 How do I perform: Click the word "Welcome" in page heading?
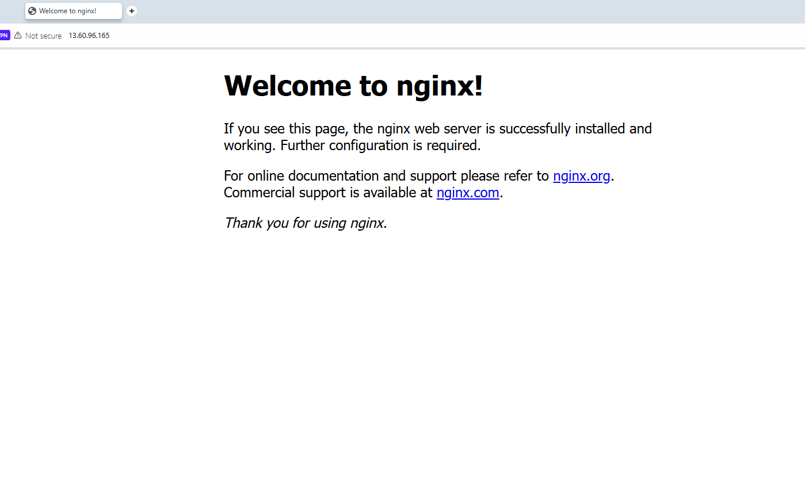[288, 86]
